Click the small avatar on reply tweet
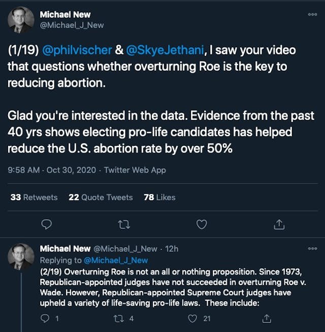The image size is (325, 332). 21,257
